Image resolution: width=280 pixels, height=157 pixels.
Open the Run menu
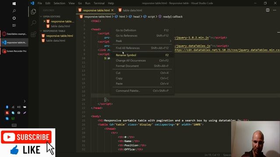point(87,3)
